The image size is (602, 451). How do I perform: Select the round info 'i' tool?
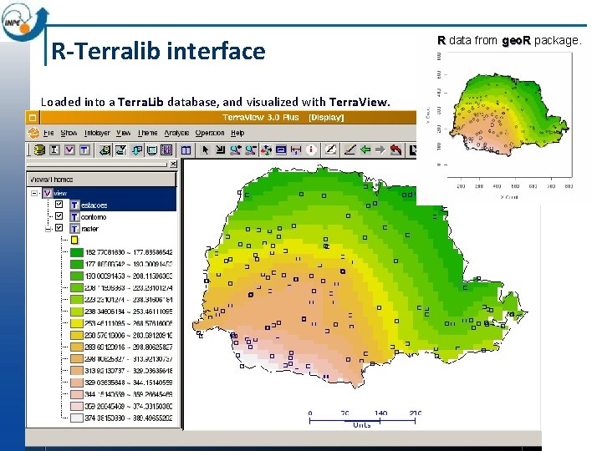point(311,150)
